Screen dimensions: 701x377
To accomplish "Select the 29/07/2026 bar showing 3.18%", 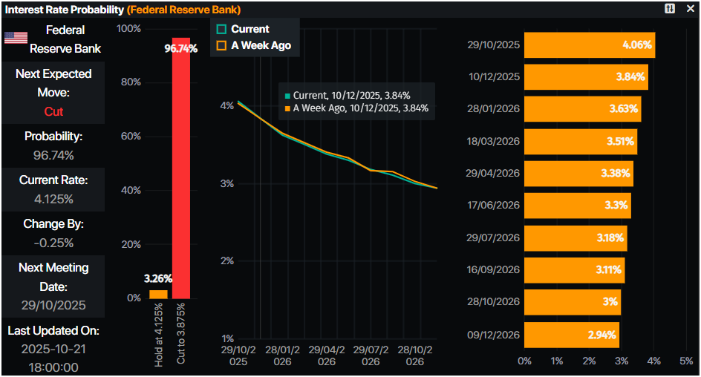I will [575, 238].
